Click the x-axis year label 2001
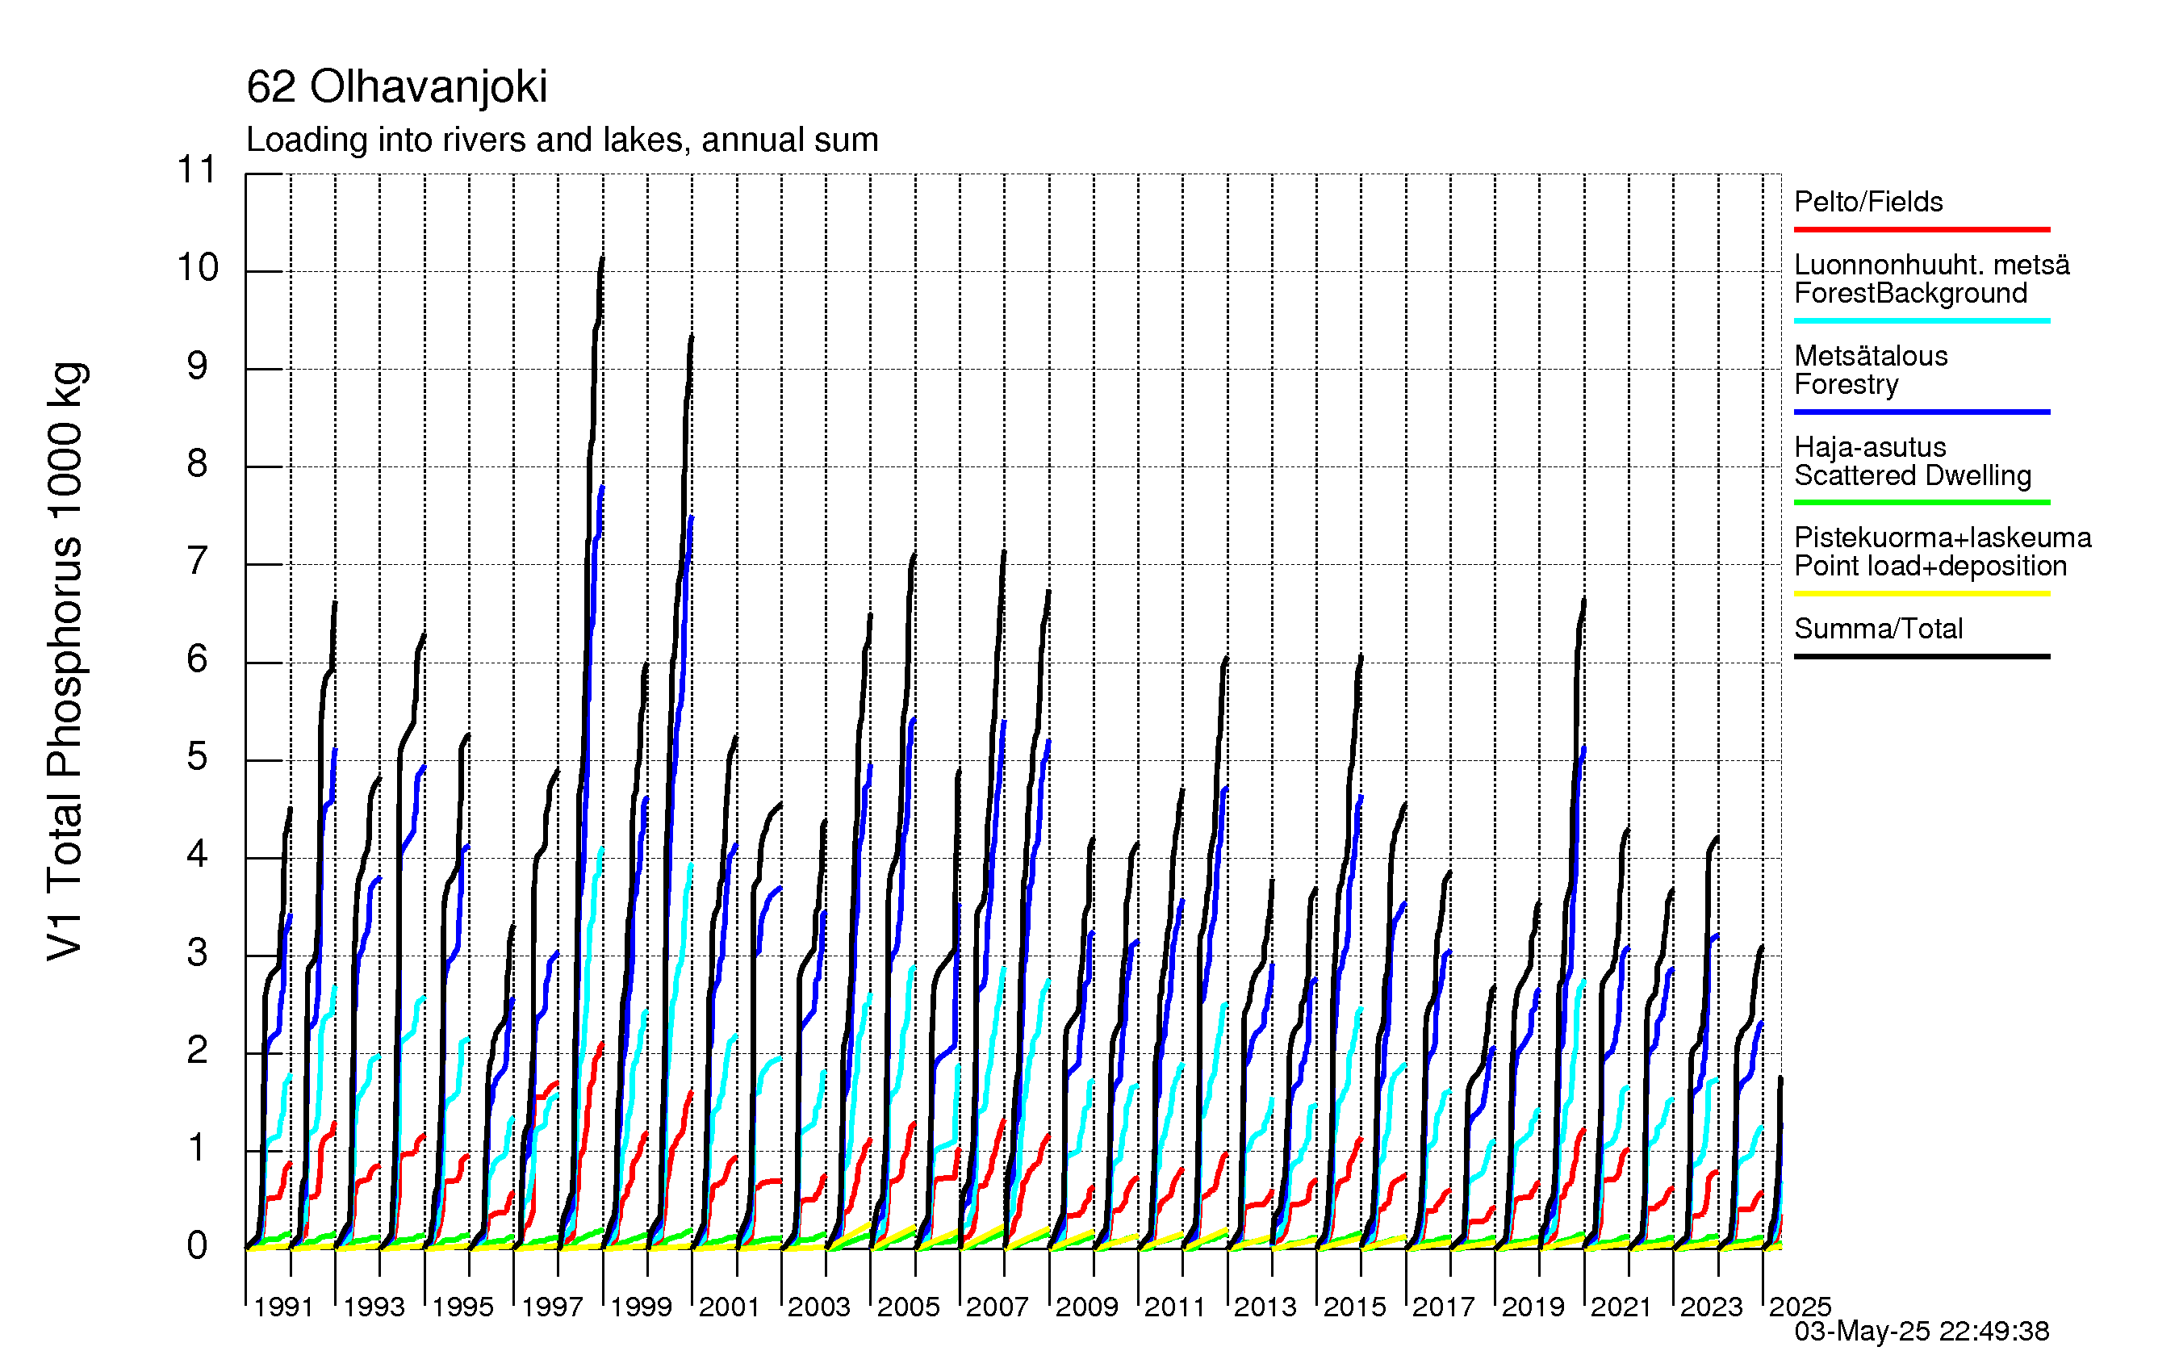 tap(730, 1307)
